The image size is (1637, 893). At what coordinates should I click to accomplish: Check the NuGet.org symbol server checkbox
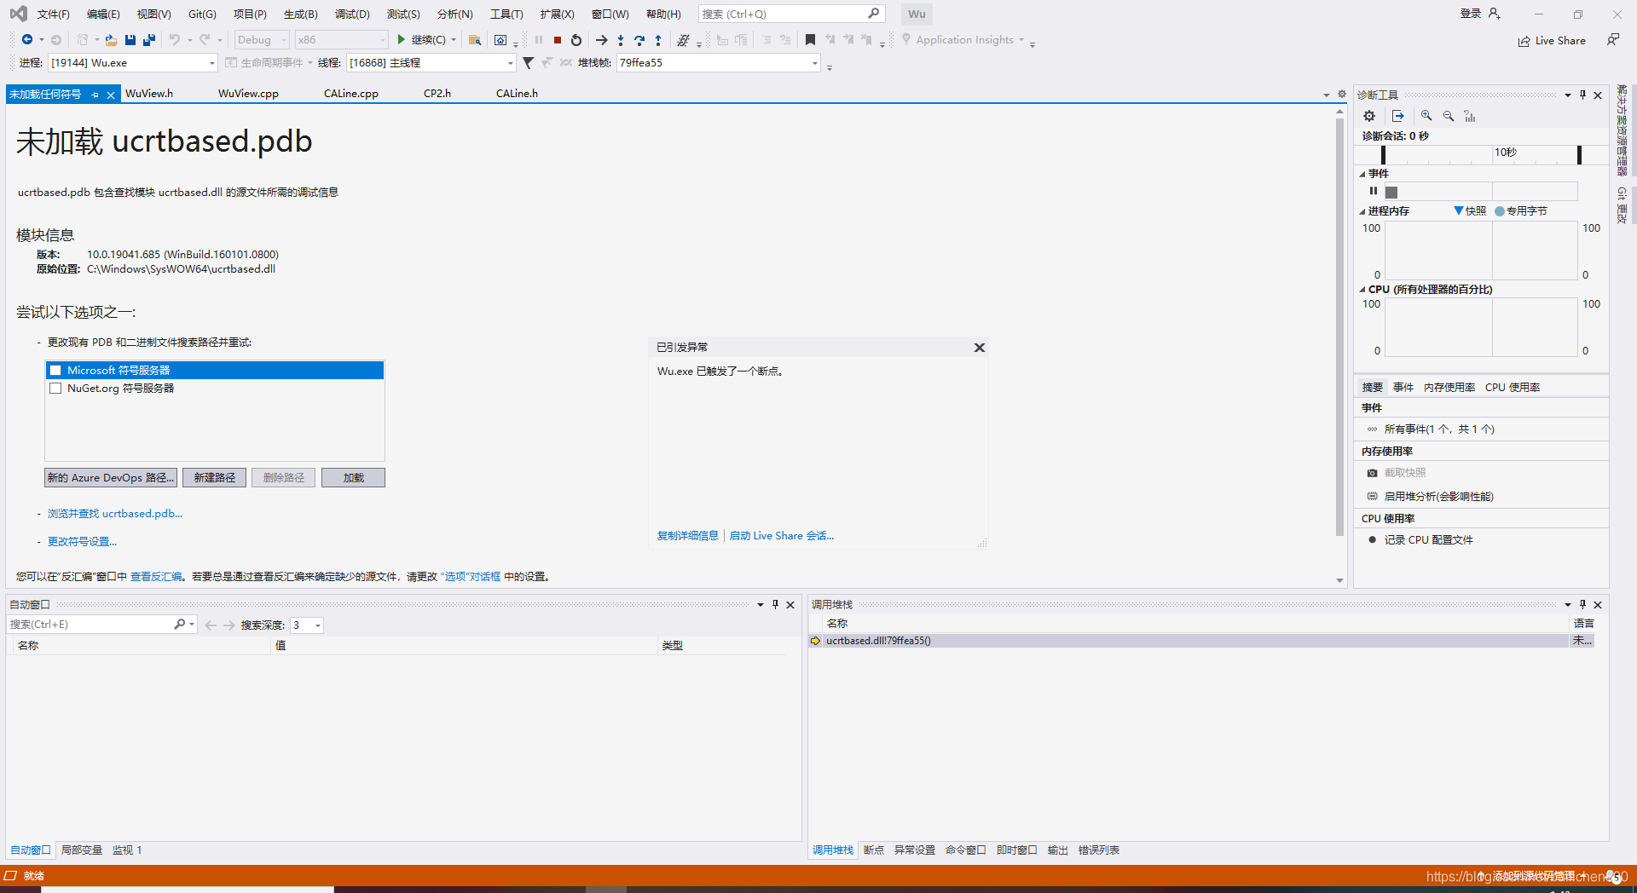[x=55, y=389]
